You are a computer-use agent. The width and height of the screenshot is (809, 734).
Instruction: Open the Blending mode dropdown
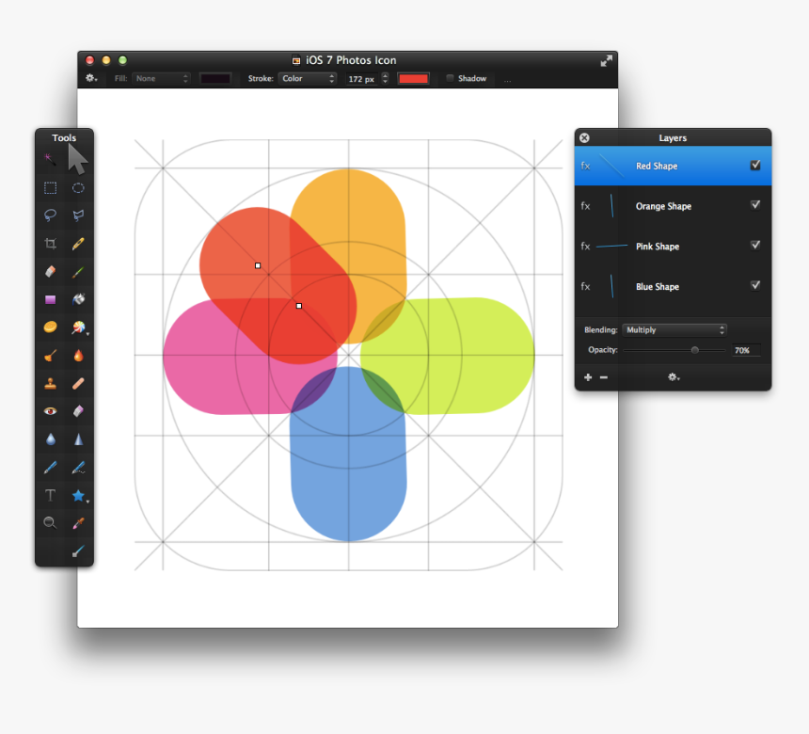[x=674, y=330]
